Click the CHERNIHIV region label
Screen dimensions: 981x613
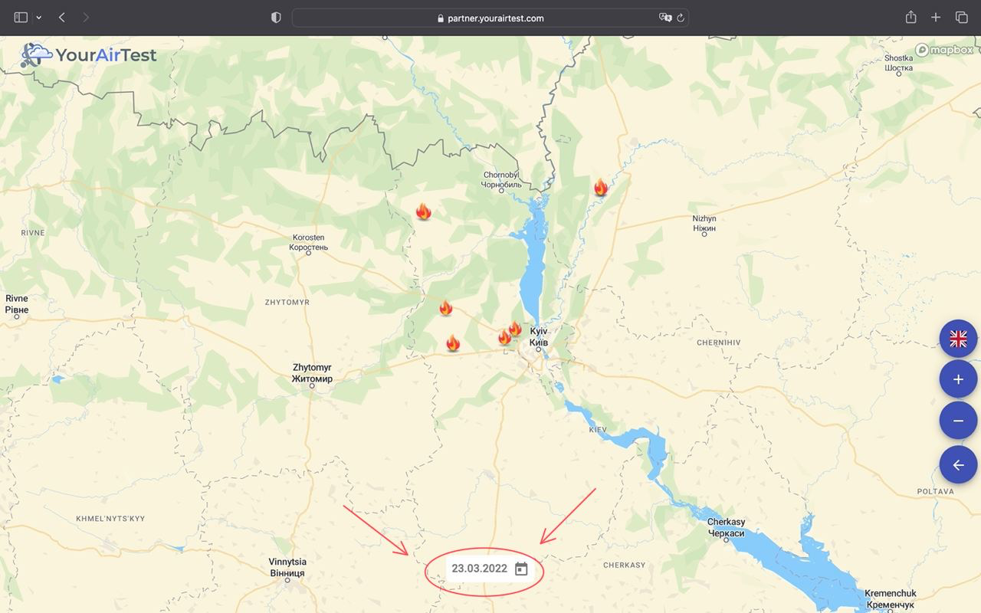tap(719, 343)
